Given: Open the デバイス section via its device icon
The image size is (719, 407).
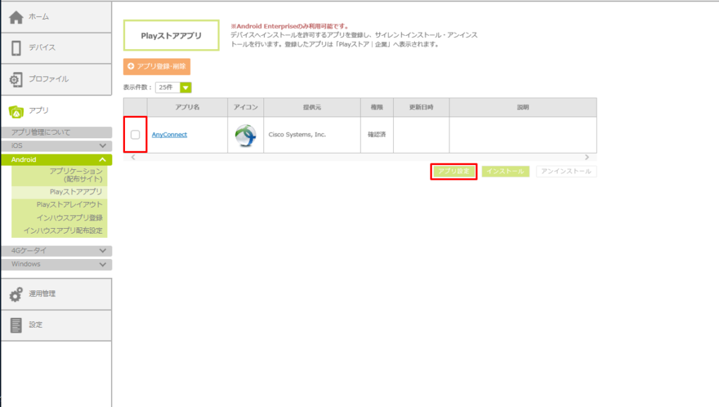Looking at the screenshot, I should [17, 48].
